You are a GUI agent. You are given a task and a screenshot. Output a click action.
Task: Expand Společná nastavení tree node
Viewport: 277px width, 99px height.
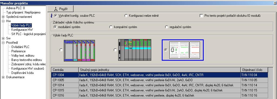[x=3, y=17]
